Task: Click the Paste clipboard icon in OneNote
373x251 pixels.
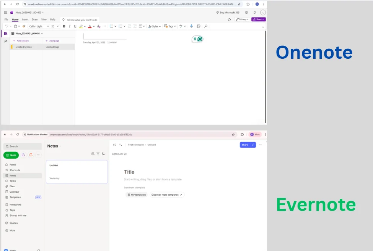Action: [x=15, y=26]
